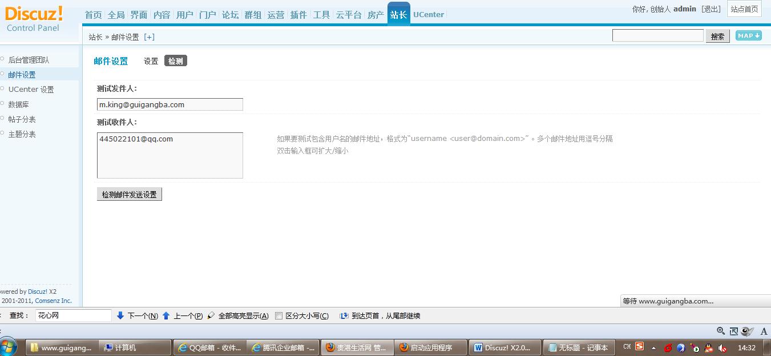
Task: Open the zoom magnifier icon in the status bar
Action: click(x=721, y=331)
